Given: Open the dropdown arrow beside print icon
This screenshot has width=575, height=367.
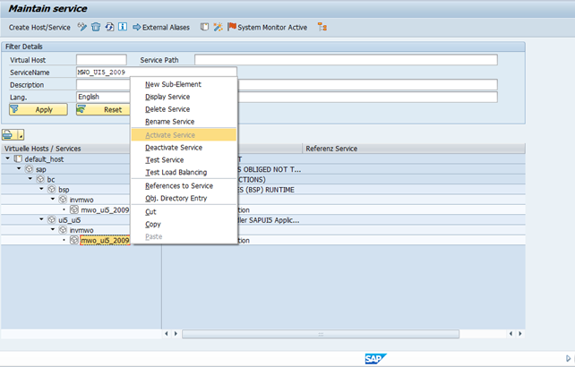Looking at the screenshot, I should pos(21,135).
